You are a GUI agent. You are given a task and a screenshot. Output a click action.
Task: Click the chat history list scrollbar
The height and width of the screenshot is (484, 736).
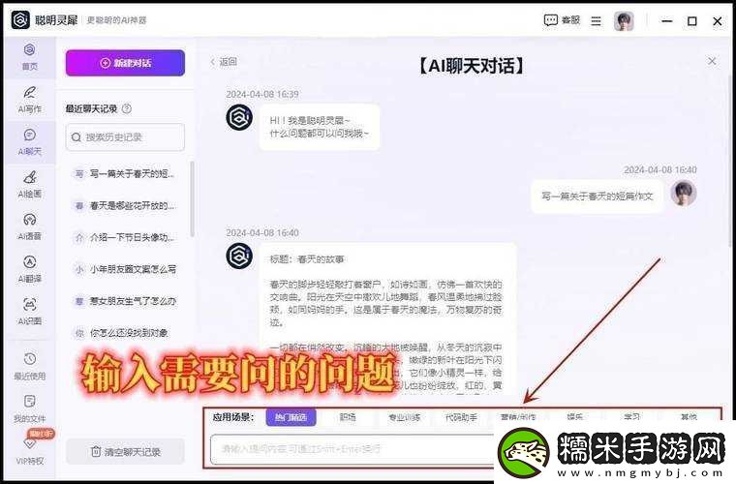pos(192,199)
